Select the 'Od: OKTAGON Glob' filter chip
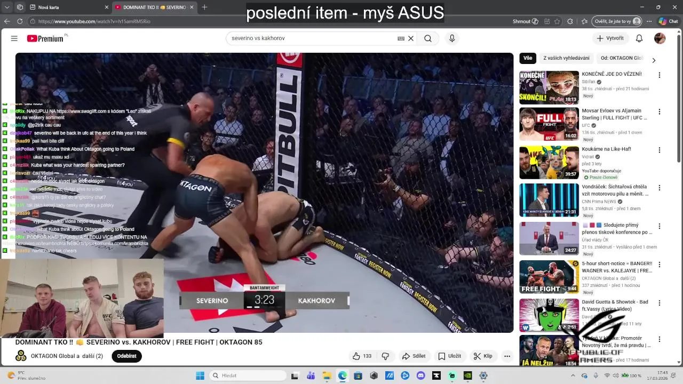 (x=622, y=58)
